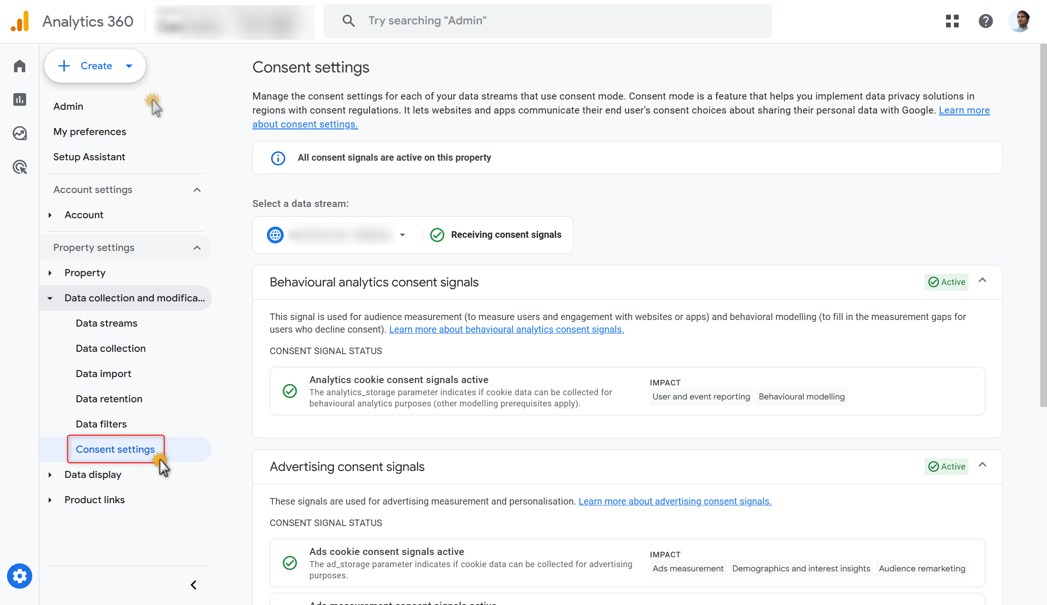
Task: Click the info icon in consent banner
Action: [x=278, y=158]
